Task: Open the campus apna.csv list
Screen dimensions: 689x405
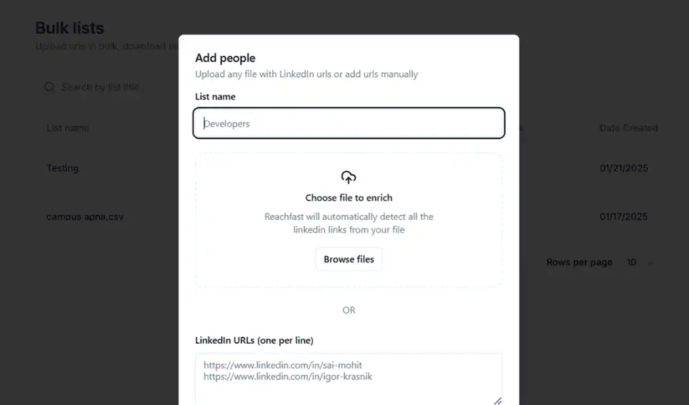Action: click(x=85, y=216)
